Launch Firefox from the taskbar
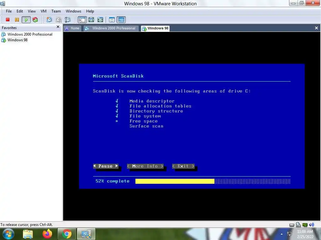 coord(47,234)
